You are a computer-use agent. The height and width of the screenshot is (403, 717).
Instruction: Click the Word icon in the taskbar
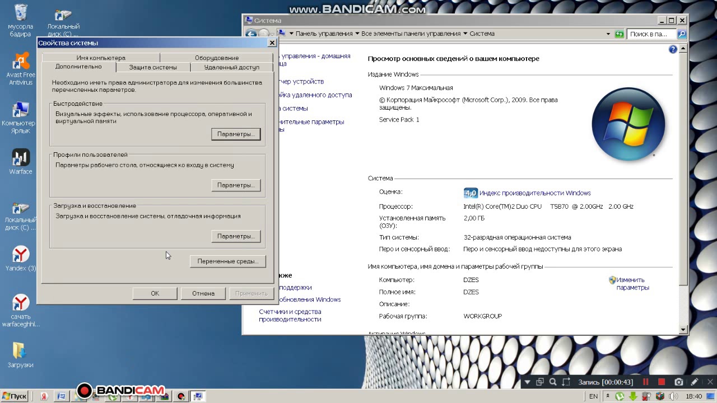click(x=62, y=396)
